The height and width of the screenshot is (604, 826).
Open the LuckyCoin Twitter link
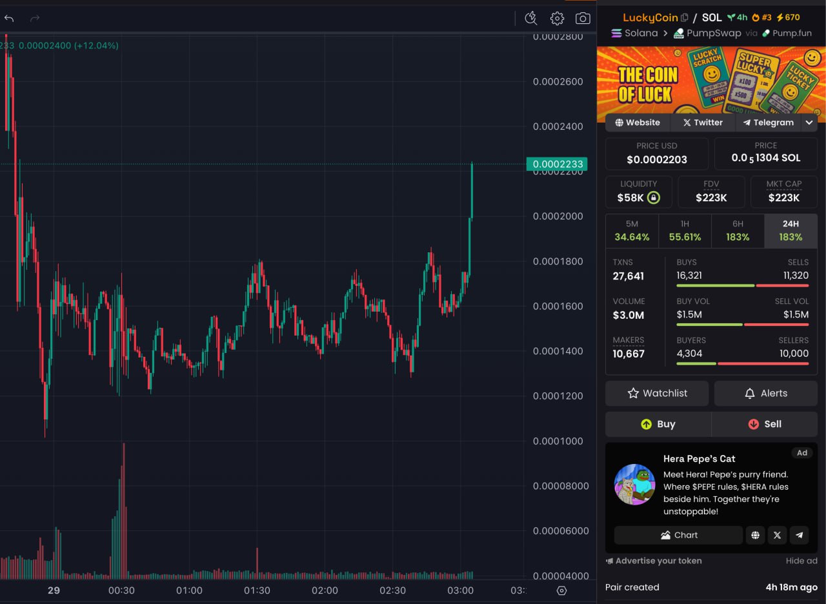703,122
